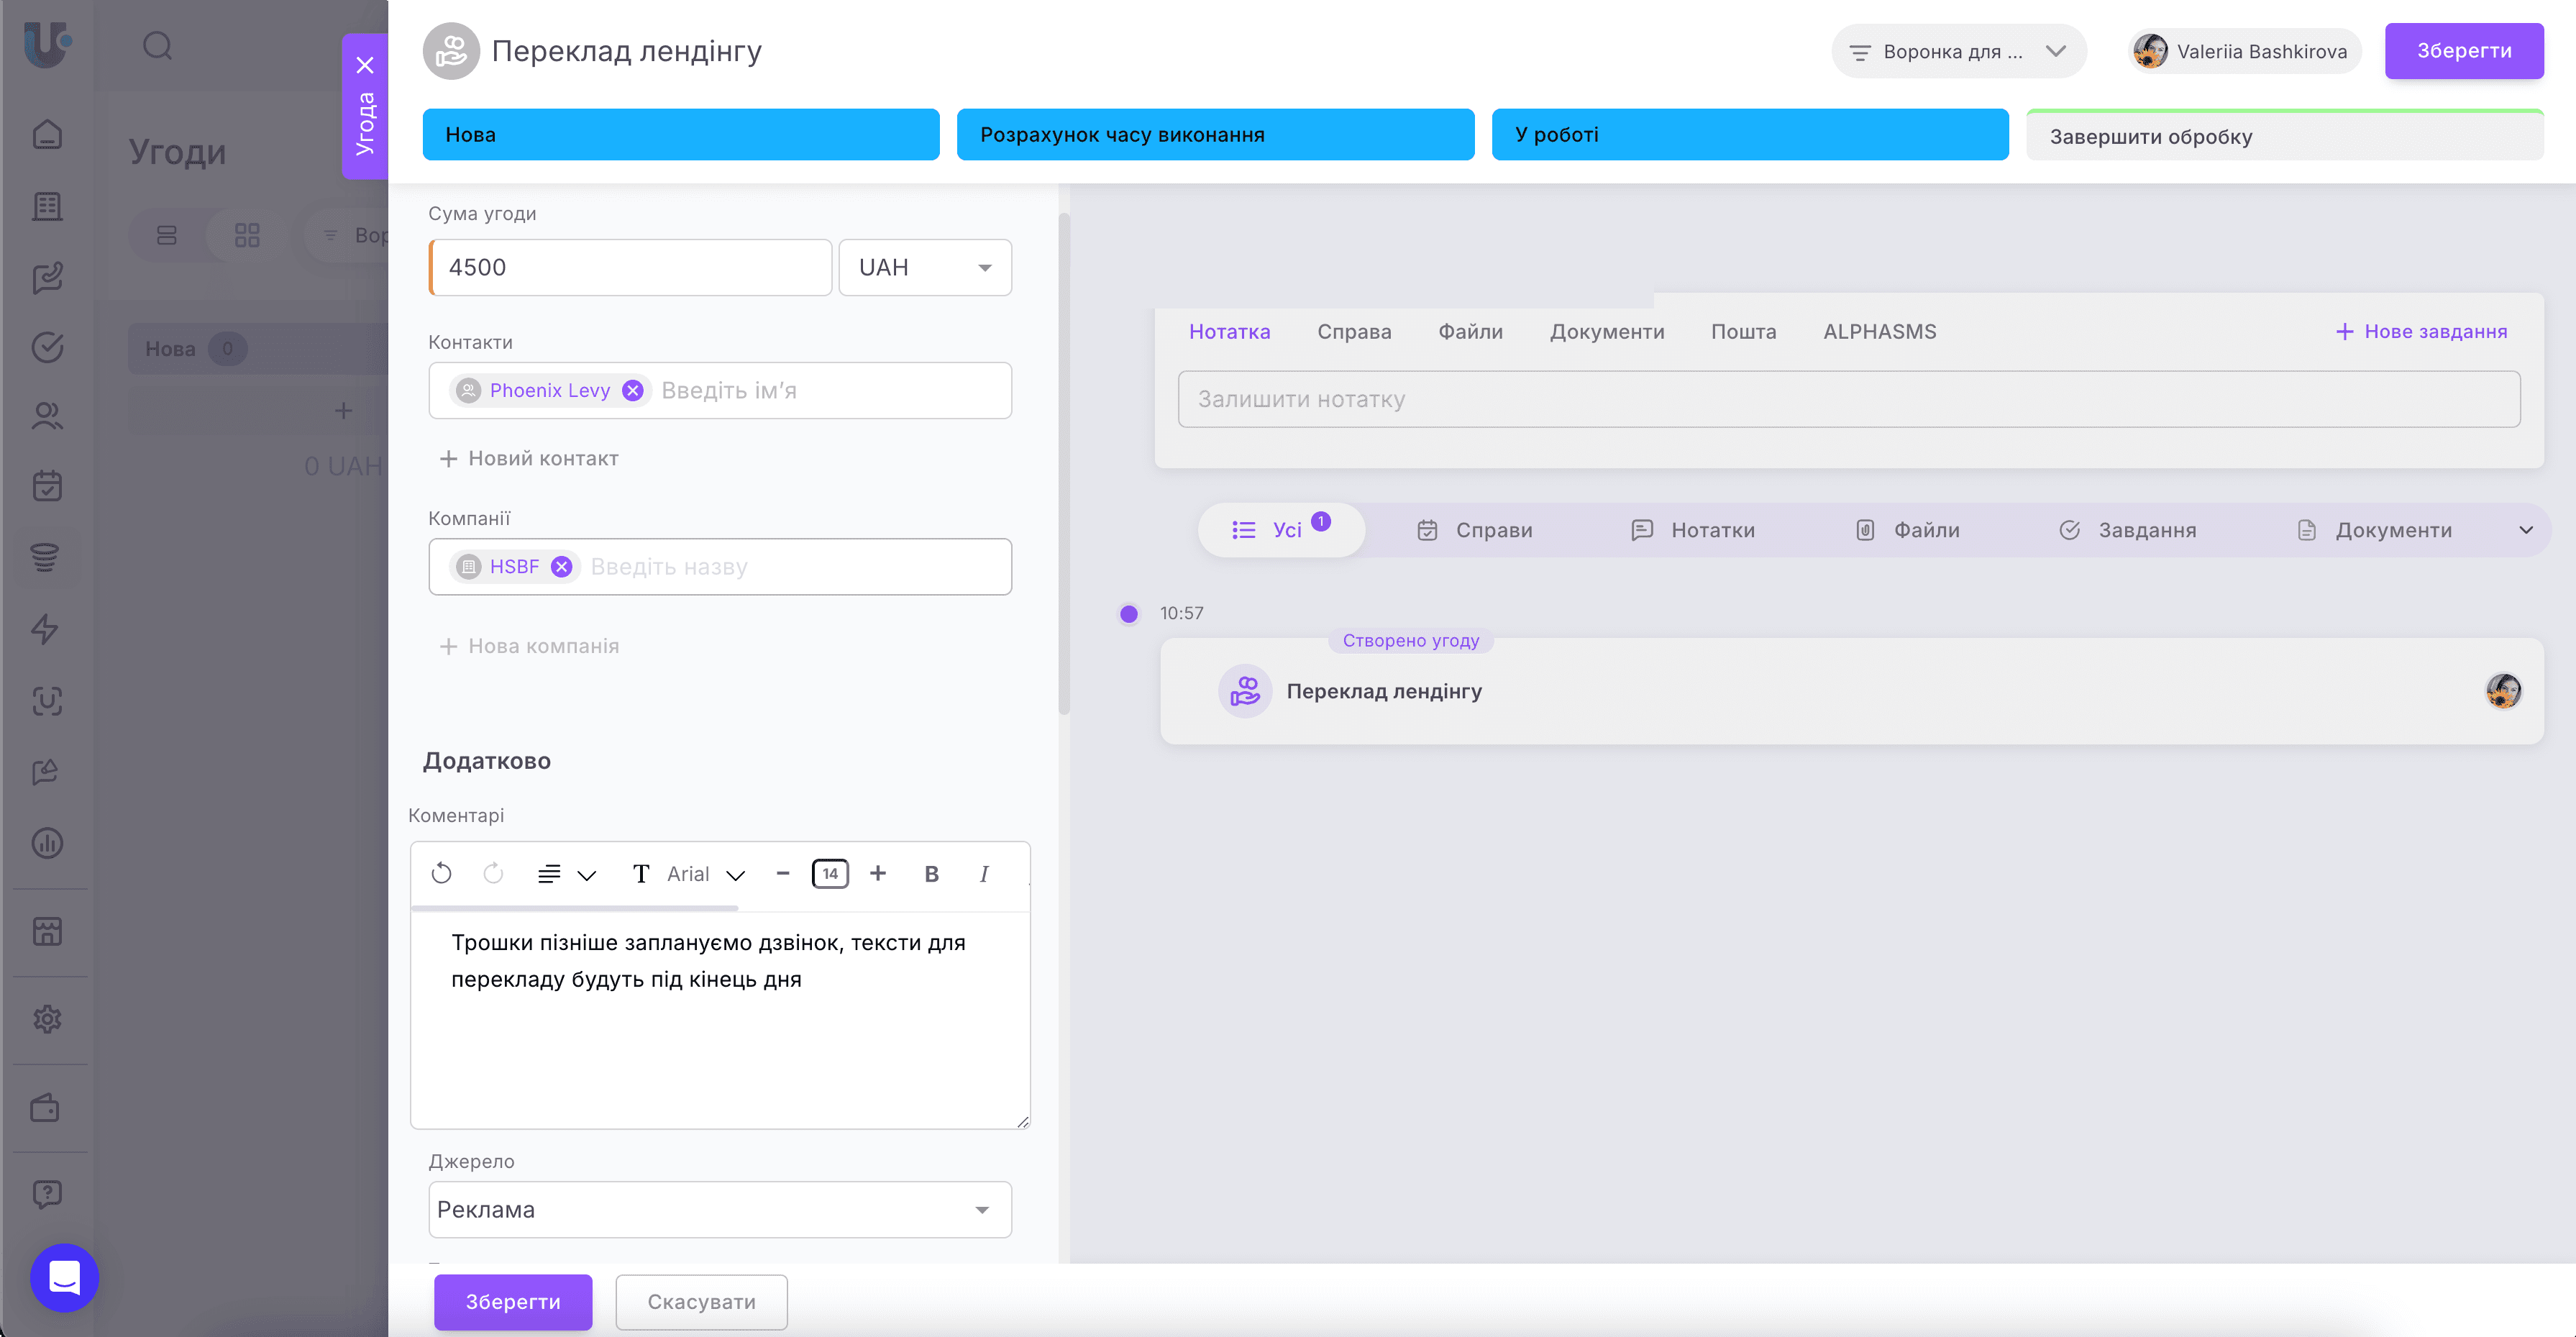Click the undo icon in comment editor
Screen dimensions: 2576x1337
(441, 873)
